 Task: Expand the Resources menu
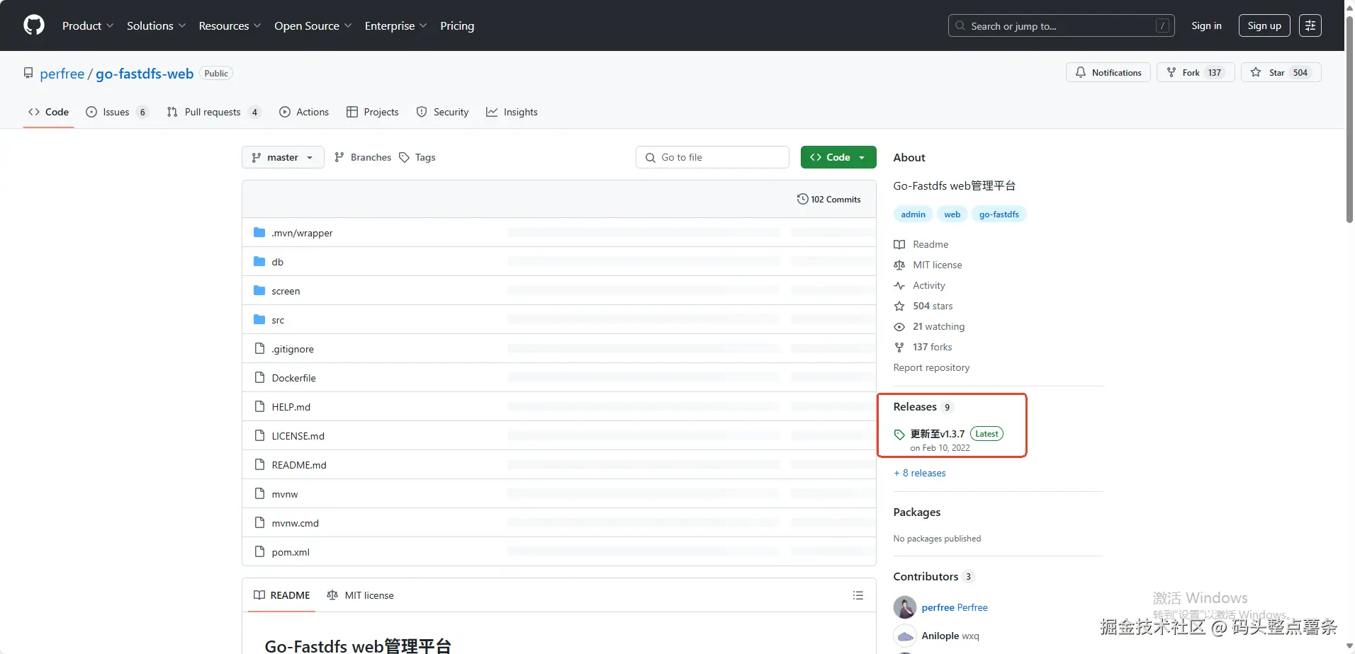[x=230, y=25]
